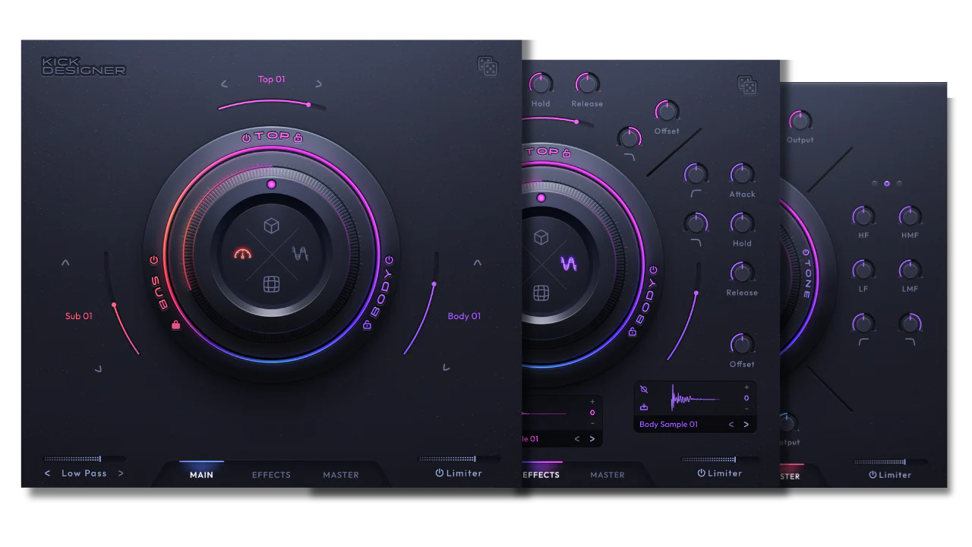Mute the Body Sample preview speaker icon

(644, 389)
